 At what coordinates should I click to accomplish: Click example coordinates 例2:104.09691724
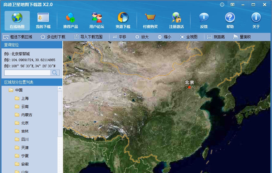30,60
